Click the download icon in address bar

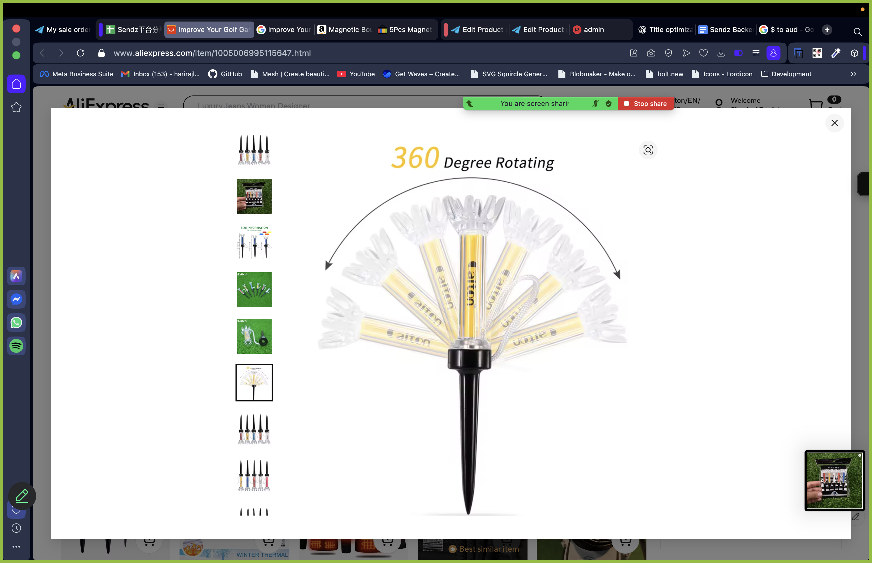721,53
